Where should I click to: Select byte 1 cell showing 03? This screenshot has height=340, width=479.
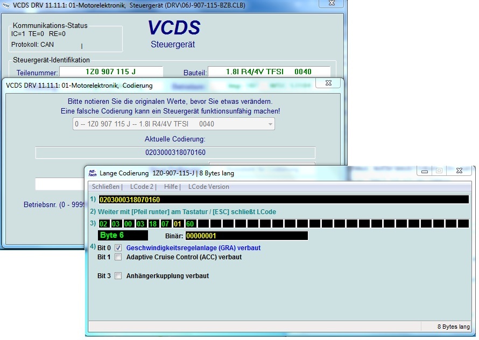click(x=116, y=224)
